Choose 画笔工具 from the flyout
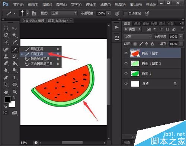The image size is (186, 146). coord(41,49)
